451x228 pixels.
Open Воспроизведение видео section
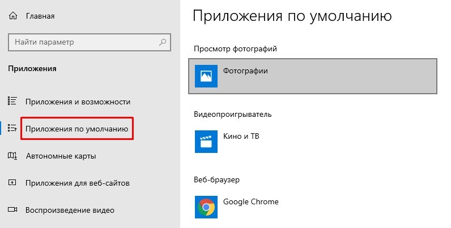tap(70, 211)
